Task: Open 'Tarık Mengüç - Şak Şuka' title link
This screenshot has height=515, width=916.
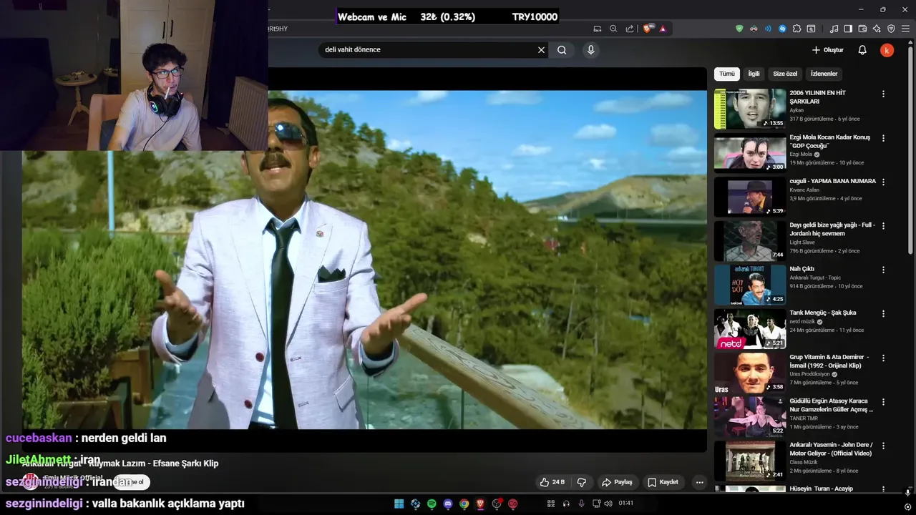Action: [822, 313]
